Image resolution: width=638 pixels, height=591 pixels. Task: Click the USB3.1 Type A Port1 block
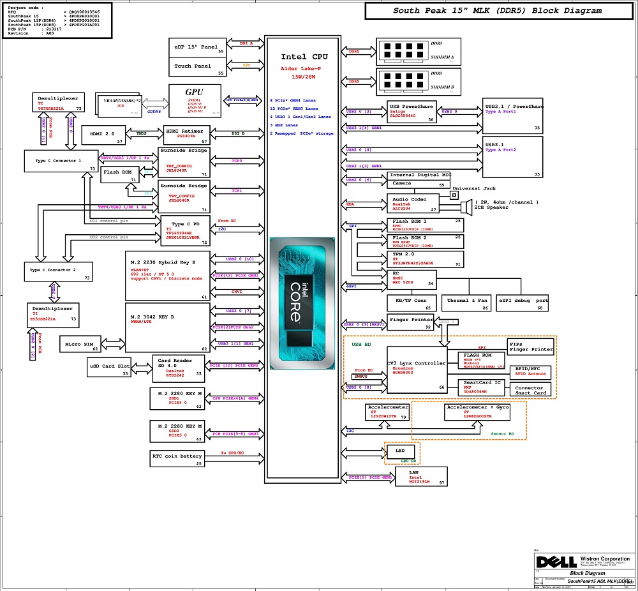[513, 116]
